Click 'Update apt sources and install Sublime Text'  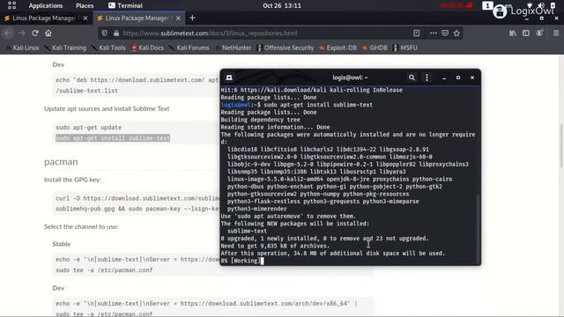(x=107, y=108)
